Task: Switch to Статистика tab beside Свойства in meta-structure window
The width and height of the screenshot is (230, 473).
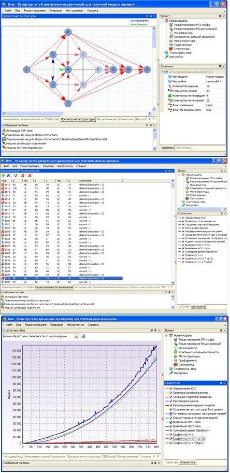Action: (x=183, y=148)
